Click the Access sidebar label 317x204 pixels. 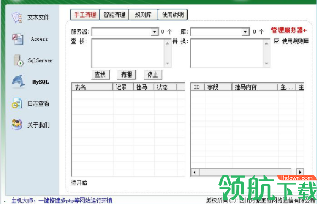click(x=39, y=39)
